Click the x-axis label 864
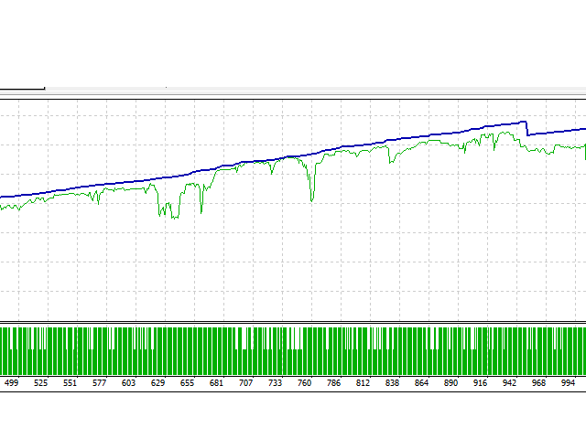 421,383
